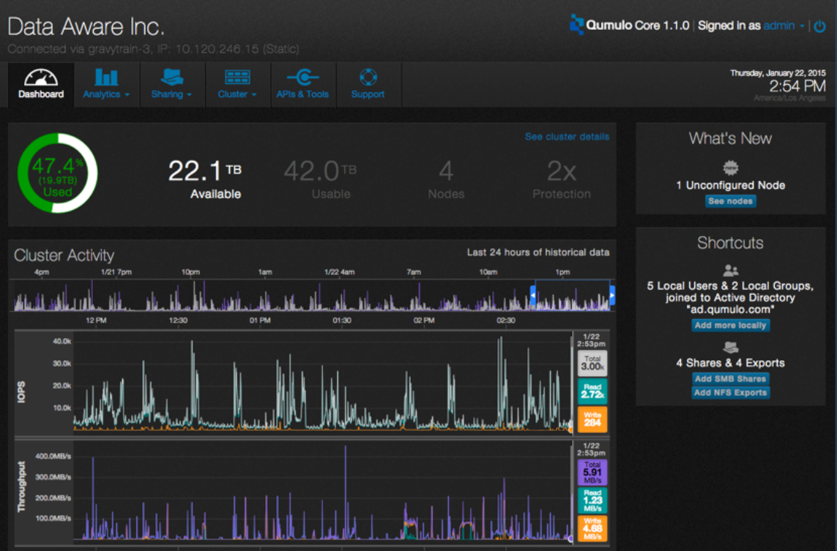Click the Qumulo Core logo icon
This screenshot has width=837, height=551.
pyautogui.click(x=576, y=25)
